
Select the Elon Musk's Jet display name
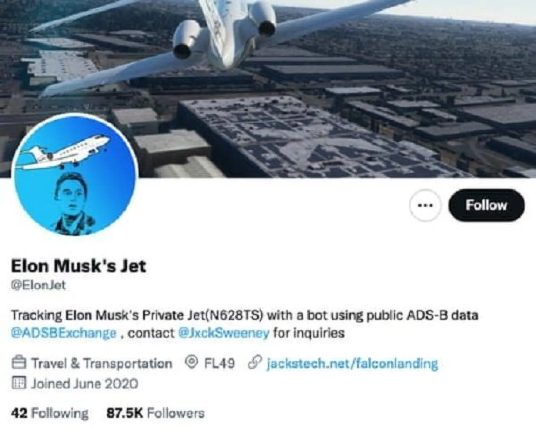click(x=80, y=265)
